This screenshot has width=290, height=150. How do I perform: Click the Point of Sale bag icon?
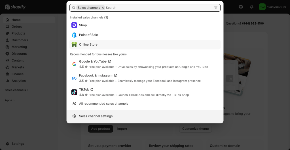click(74, 35)
